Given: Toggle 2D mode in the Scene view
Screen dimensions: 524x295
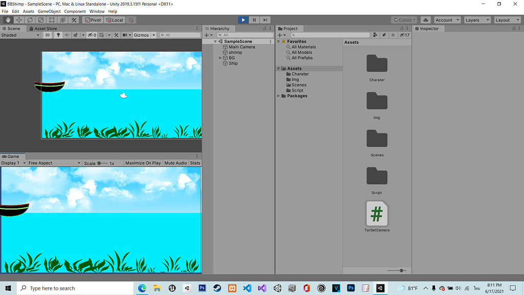Looking at the screenshot, I should 49,35.
